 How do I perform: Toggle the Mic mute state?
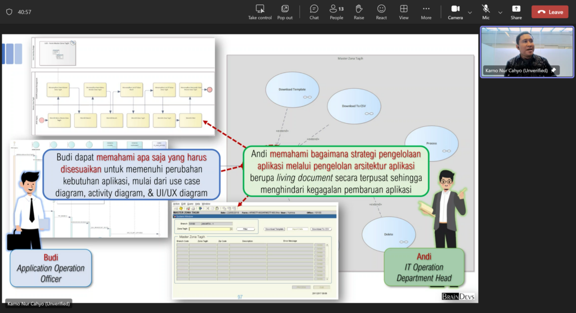click(x=485, y=9)
